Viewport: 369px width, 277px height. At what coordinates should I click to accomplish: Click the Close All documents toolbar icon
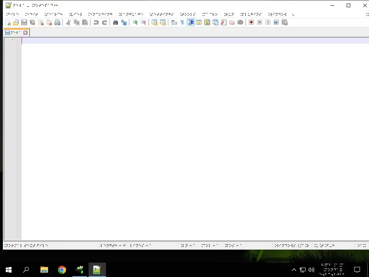[x=49, y=22]
